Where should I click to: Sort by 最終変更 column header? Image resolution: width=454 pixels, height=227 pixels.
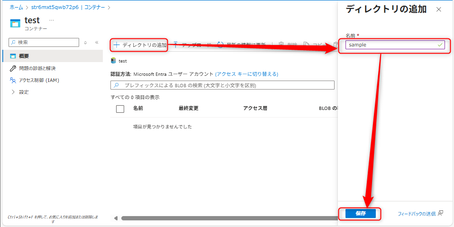coord(189,109)
